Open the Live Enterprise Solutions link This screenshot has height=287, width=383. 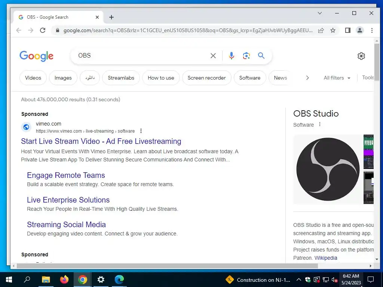[x=68, y=200]
